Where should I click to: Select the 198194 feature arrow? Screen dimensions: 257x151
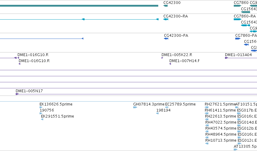pos(158,113)
